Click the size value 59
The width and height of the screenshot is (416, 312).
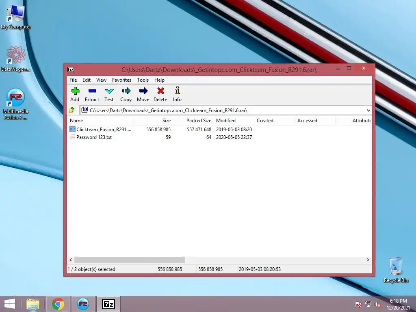(168, 137)
